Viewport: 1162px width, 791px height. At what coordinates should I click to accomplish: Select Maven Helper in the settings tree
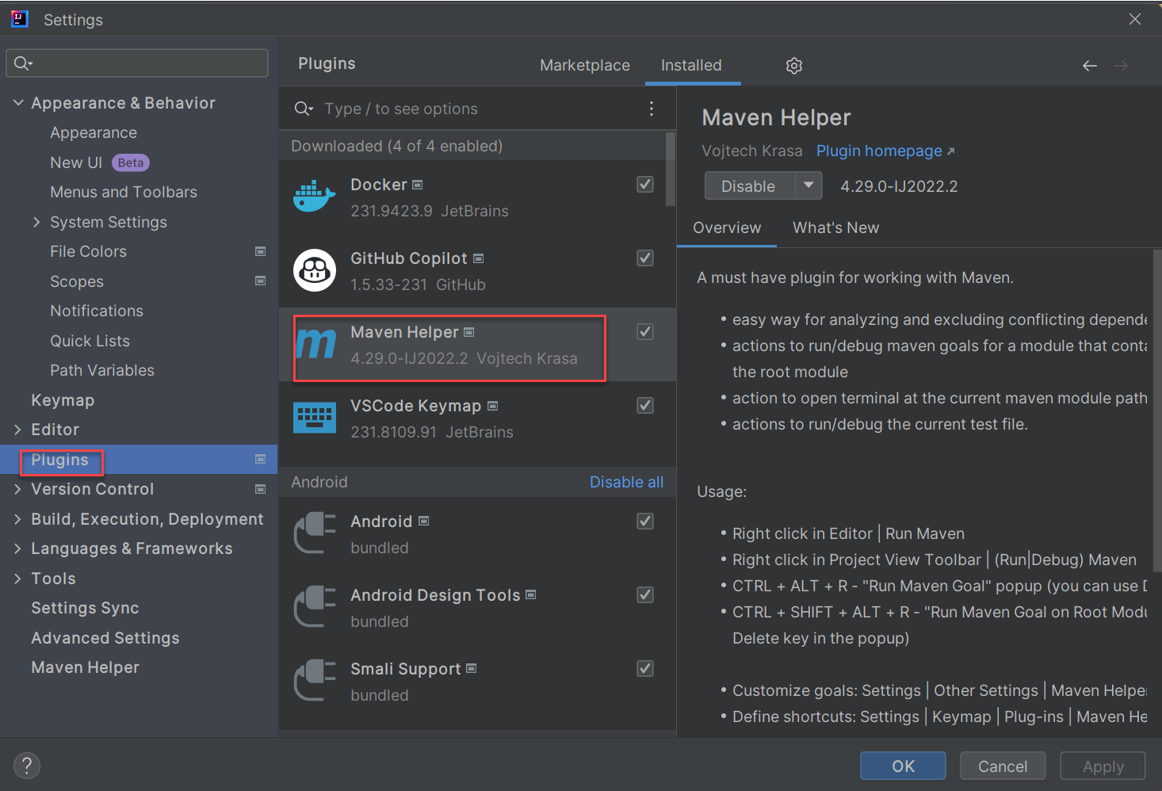point(85,667)
